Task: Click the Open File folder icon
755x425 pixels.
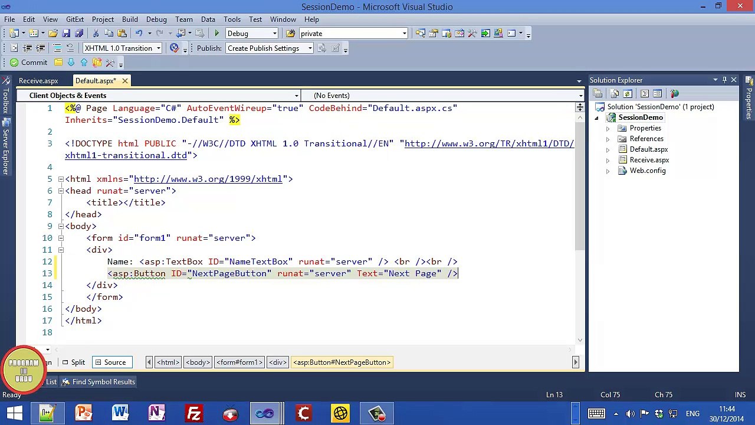Action: tap(53, 34)
